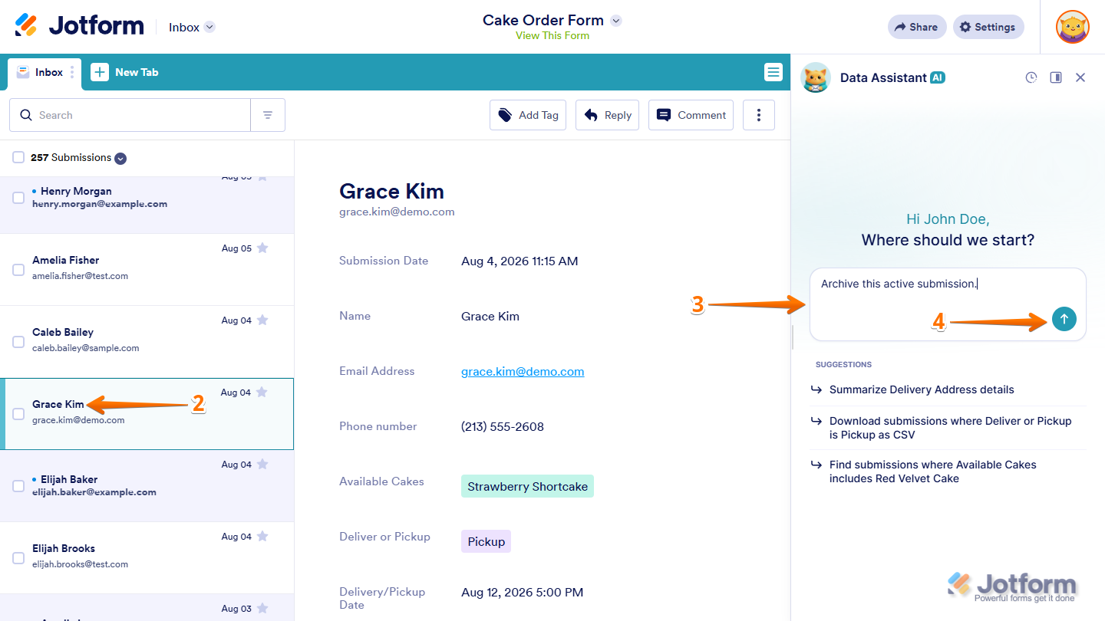The width and height of the screenshot is (1105, 621).
Task: Star Amelia Fisher's submission
Action: point(262,248)
